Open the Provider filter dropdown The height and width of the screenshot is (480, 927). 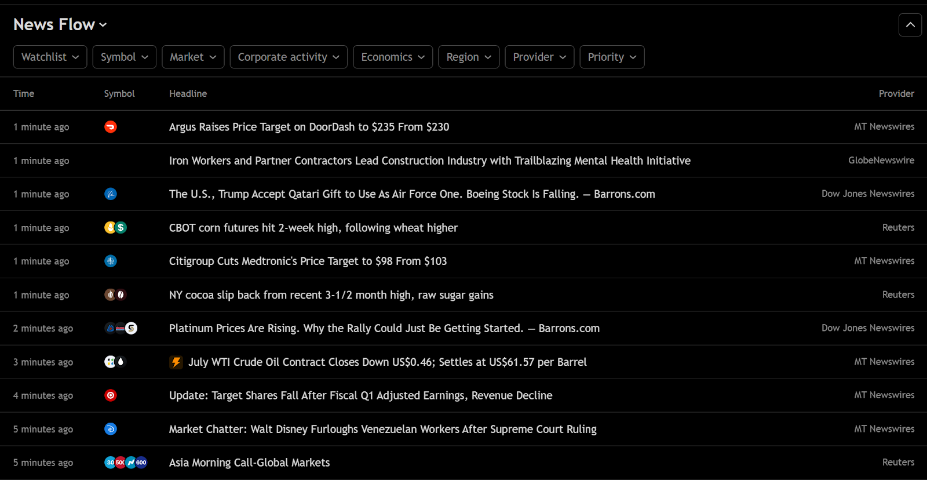click(539, 57)
